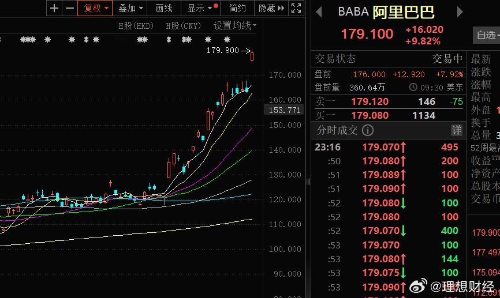The image size is (500, 298).
Task: Zoom in chart with plus button
Action: click(x=54, y=8)
